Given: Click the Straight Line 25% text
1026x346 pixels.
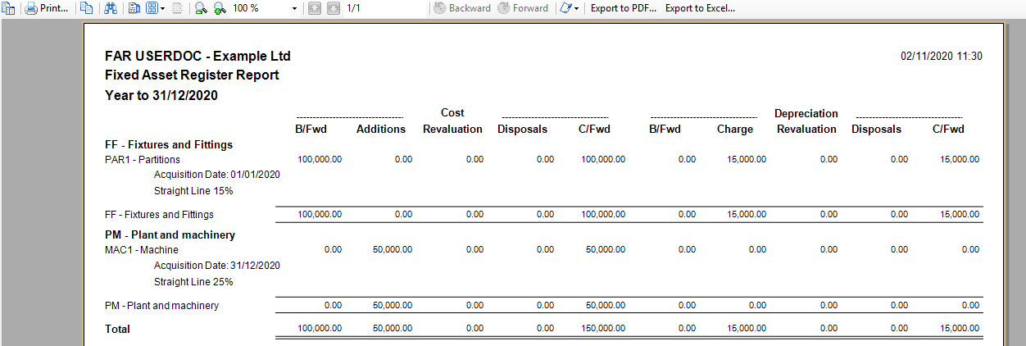Looking at the screenshot, I should (x=193, y=282).
